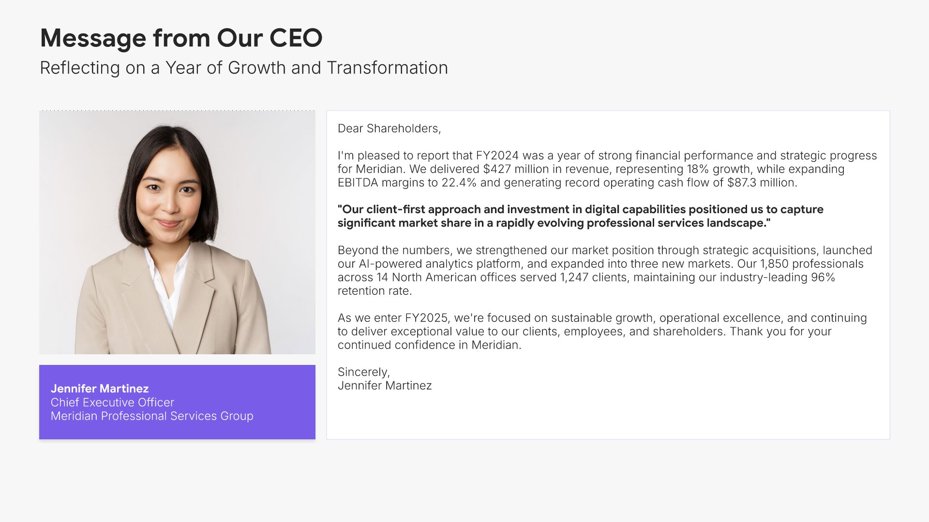Click the paragraph starting "As we enter FY2025"
This screenshot has width=929, height=522.
(602, 331)
